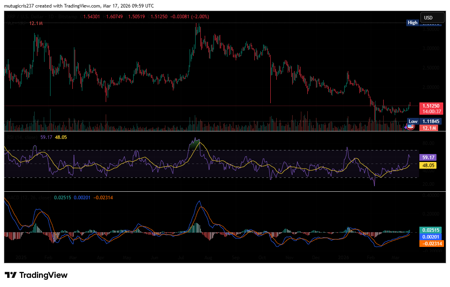Click the purple 59.17 RSI axis tag
Image resolution: width=450 pixels, height=287 pixels.
point(428,158)
